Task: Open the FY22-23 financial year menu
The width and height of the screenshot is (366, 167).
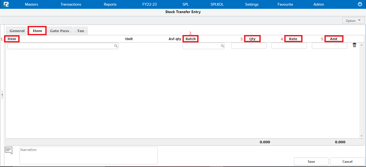Action: pyautogui.click(x=150, y=4)
